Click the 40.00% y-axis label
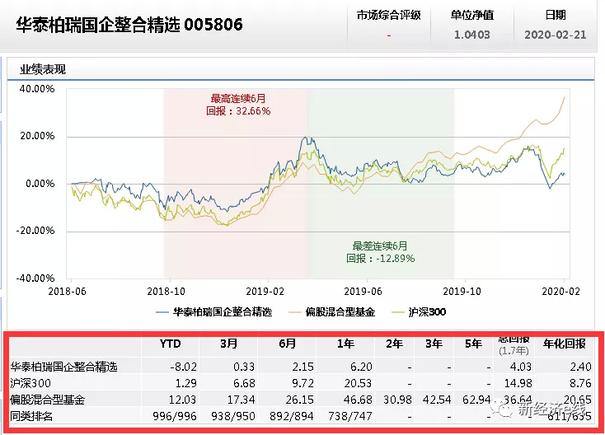This screenshot has width=605, height=435. click(37, 89)
